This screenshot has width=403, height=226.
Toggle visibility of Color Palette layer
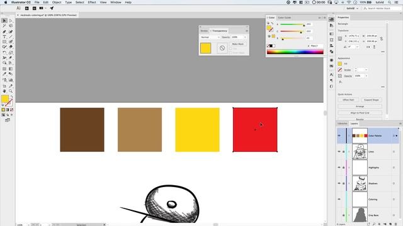pos(339,136)
